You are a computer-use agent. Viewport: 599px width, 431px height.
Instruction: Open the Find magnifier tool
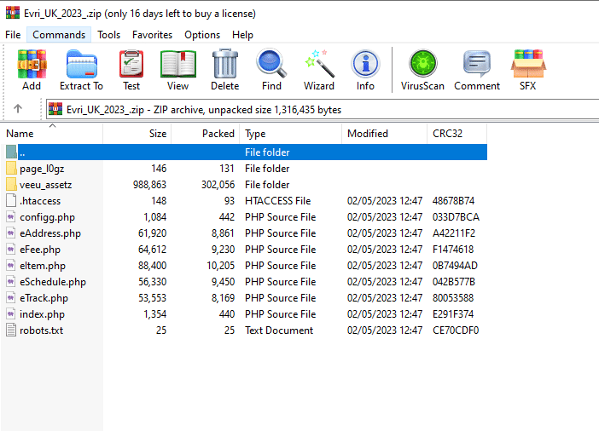tap(271, 69)
